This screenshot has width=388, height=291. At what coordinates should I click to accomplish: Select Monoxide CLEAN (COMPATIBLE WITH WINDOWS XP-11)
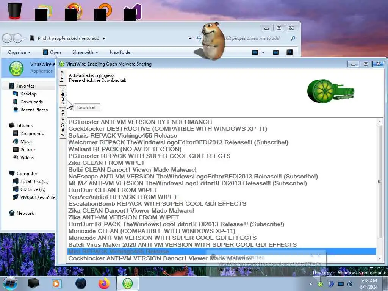click(x=222, y=231)
